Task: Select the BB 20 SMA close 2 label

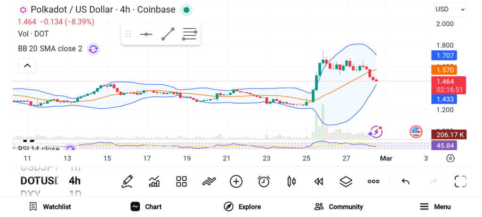Action: (x=50, y=49)
